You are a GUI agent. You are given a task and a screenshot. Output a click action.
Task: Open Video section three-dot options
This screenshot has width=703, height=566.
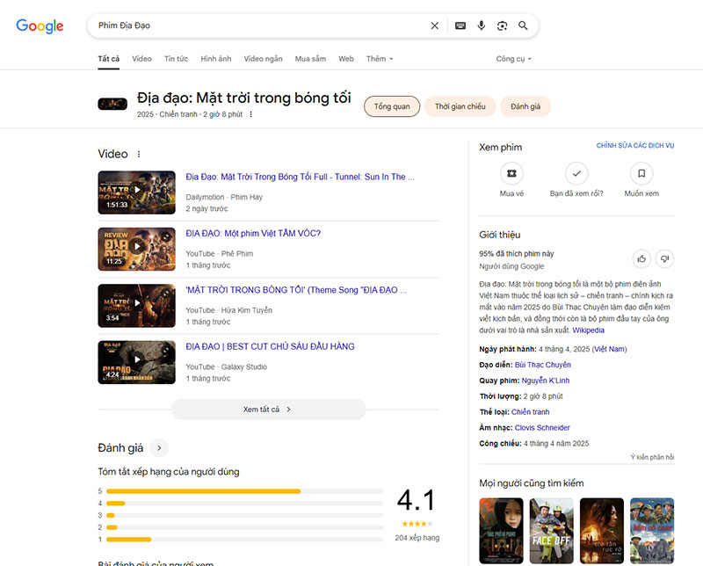pyautogui.click(x=139, y=154)
